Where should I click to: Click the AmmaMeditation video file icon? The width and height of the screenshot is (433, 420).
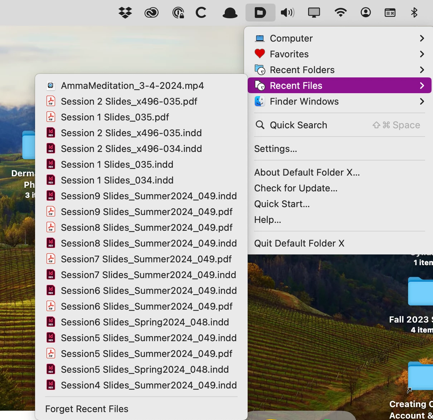point(51,86)
